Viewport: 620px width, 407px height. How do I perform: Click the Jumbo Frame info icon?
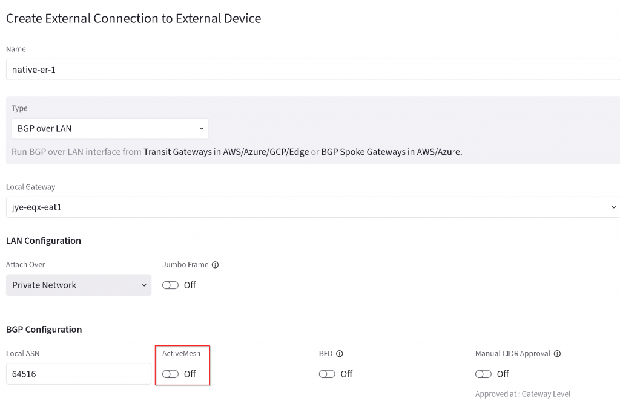(215, 265)
